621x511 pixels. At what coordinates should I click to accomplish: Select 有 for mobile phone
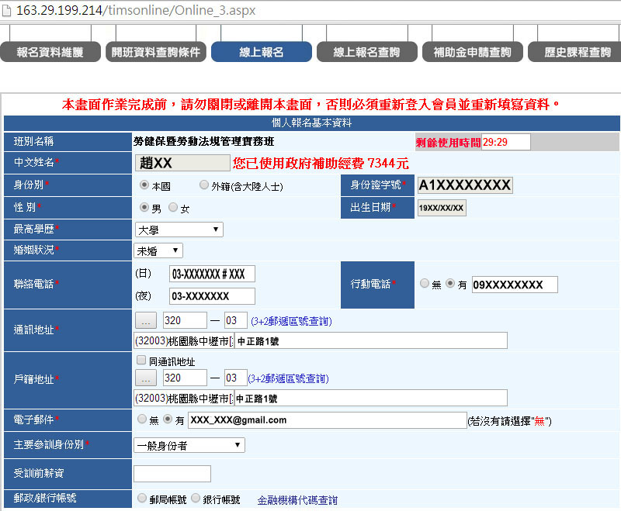click(450, 283)
